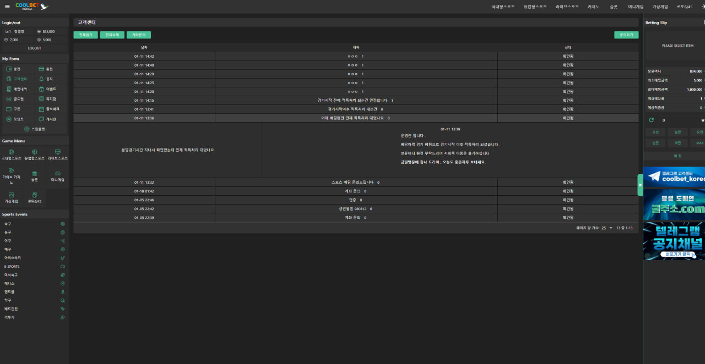This screenshot has height=364, width=705.
Task: Click the betting slip refresh icon
Action: click(x=652, y=120)
